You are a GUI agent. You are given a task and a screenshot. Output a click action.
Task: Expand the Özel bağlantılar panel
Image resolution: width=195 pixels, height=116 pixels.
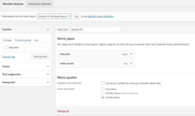[48, 75]
